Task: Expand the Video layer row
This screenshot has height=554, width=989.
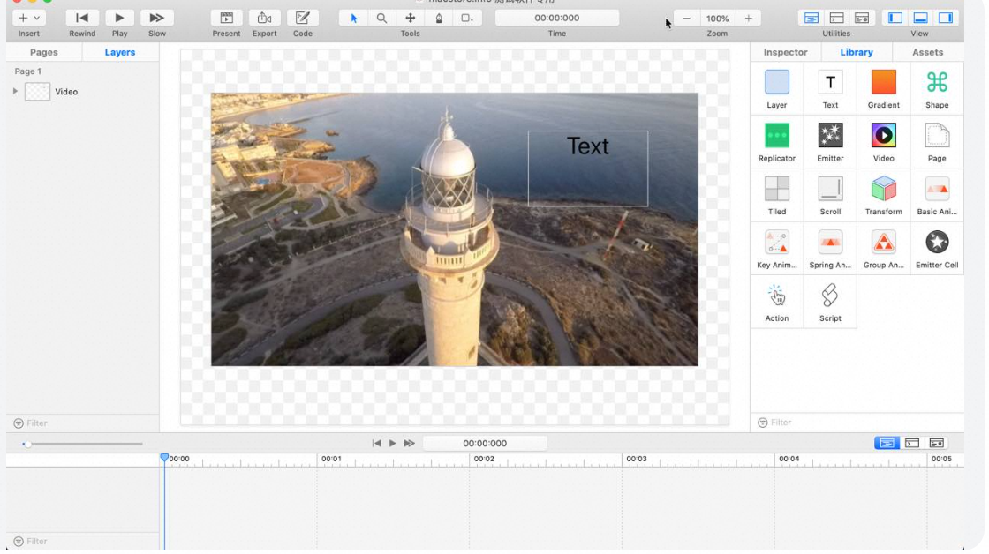Action: [x=15, y=92]
